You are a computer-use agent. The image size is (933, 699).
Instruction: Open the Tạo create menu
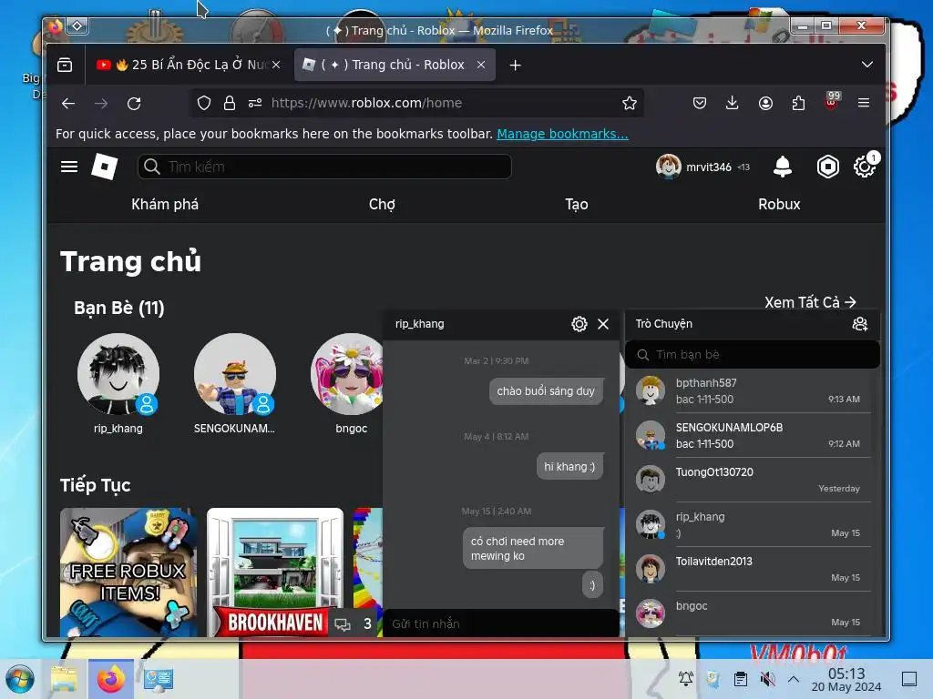tap(577, 205)
